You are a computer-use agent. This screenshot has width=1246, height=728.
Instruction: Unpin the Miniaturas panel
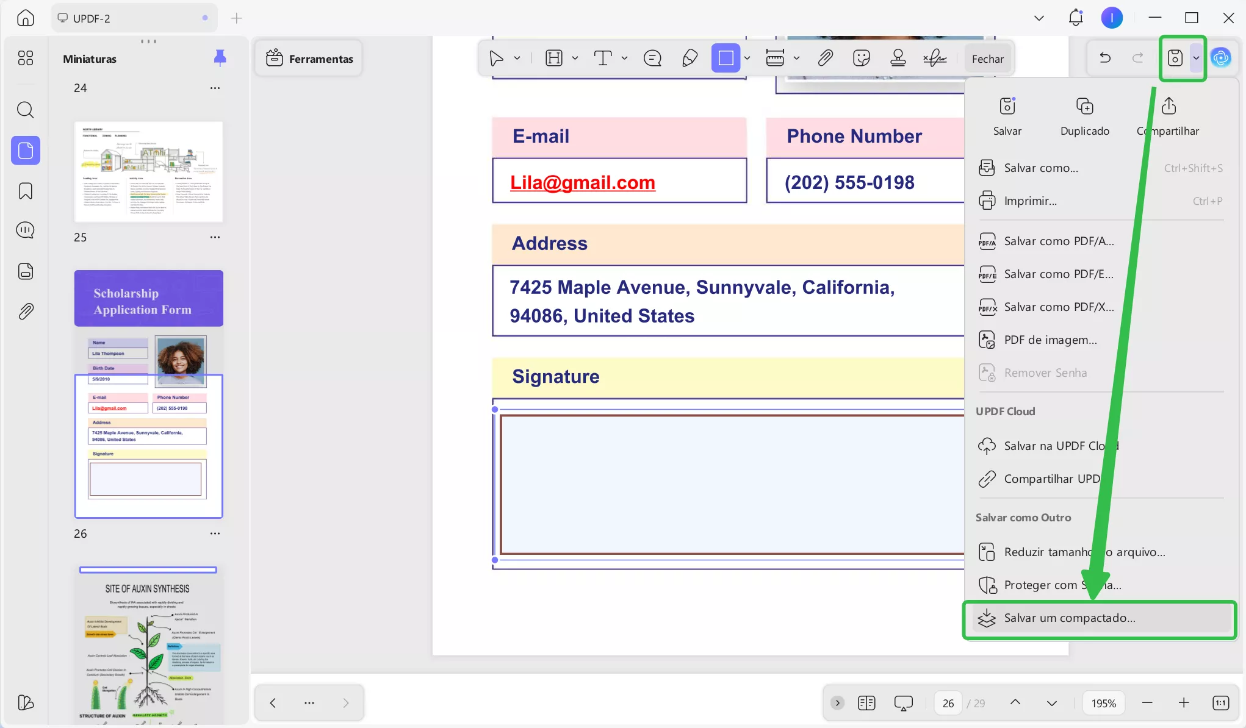pyautogui.click(x=220, y=59)
